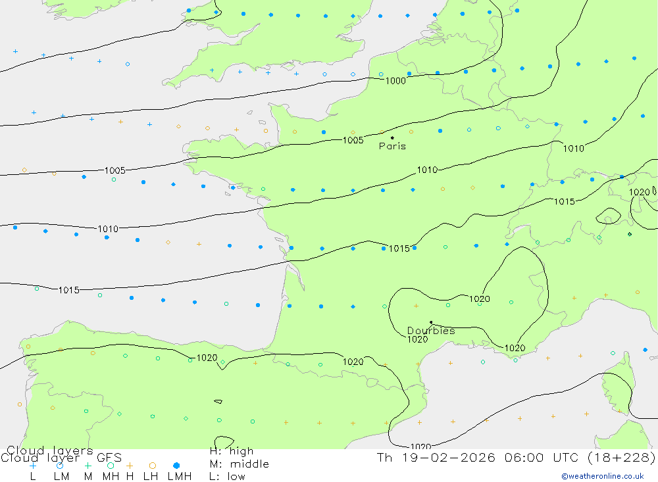Click the blue circle LM legend icon
This screenshot has width=658, height=482.
pos(60,466)
